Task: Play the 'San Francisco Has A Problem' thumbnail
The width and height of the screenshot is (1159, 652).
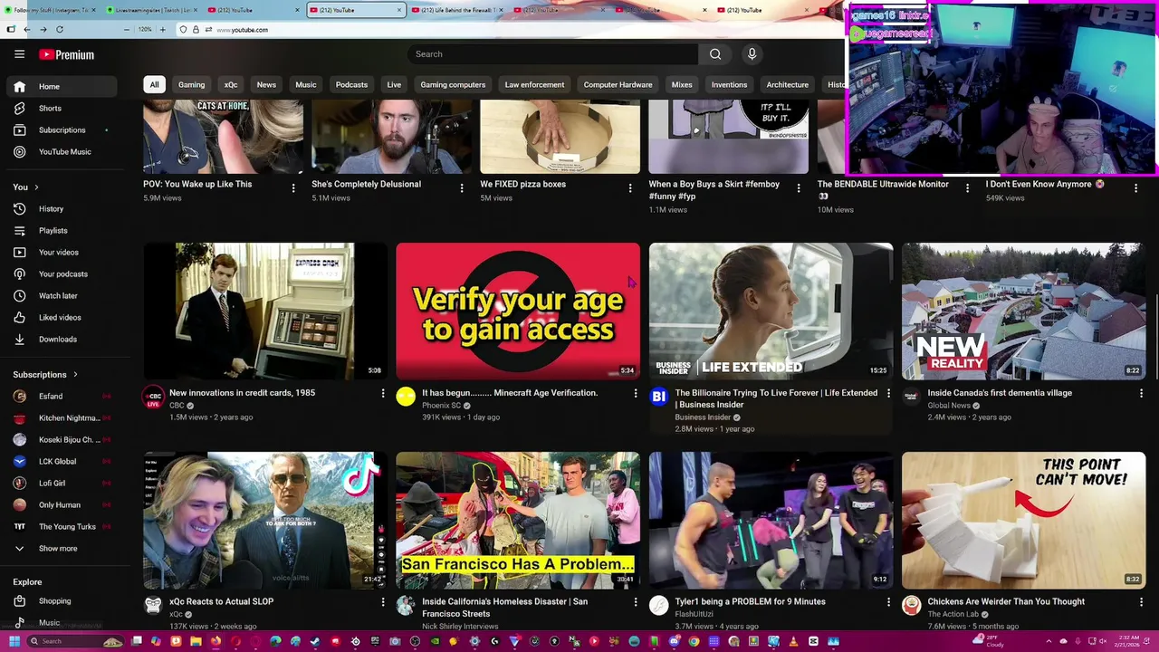Action: click(x=518, y=521)
